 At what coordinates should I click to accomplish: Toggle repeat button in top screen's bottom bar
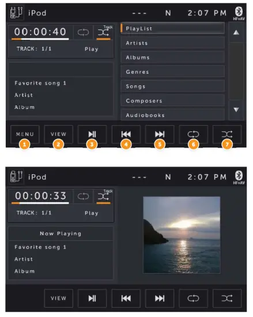click(x=194, y=134)
